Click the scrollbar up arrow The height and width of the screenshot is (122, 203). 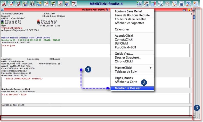point(194,14)
